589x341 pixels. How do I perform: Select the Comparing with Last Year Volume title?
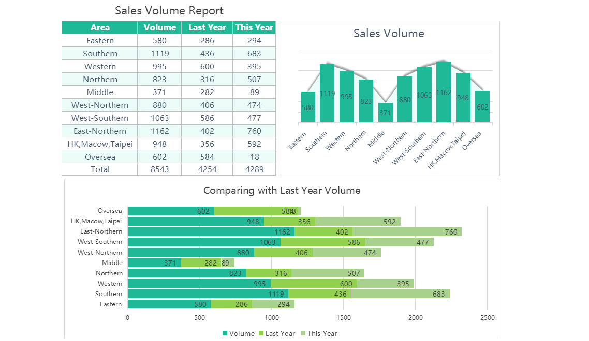point(282,191)
